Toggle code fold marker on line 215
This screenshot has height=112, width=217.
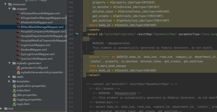(82, 70)
